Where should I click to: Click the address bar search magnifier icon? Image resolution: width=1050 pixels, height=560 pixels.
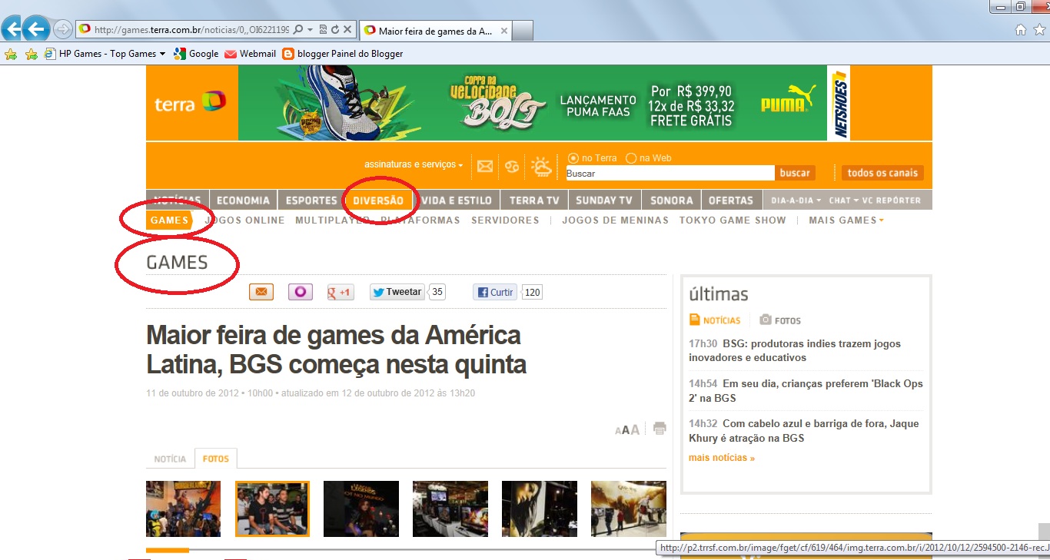tap(298, 30)
